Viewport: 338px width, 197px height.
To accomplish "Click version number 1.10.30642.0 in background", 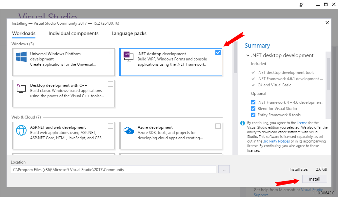I will click(x=323, y=193).
